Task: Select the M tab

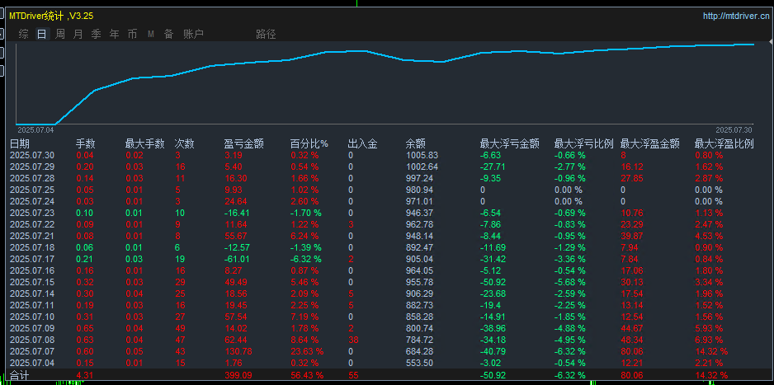Action: pyautogui.click(x=151, y=34)
